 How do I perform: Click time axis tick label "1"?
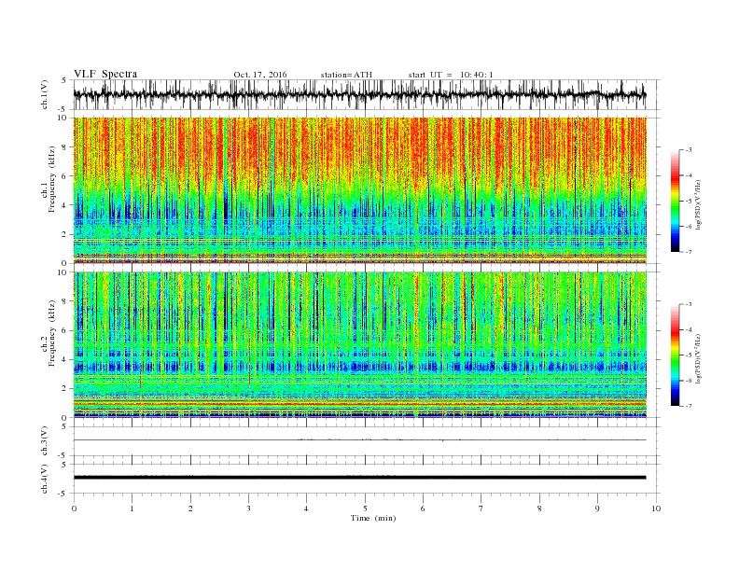pos(132,508)
